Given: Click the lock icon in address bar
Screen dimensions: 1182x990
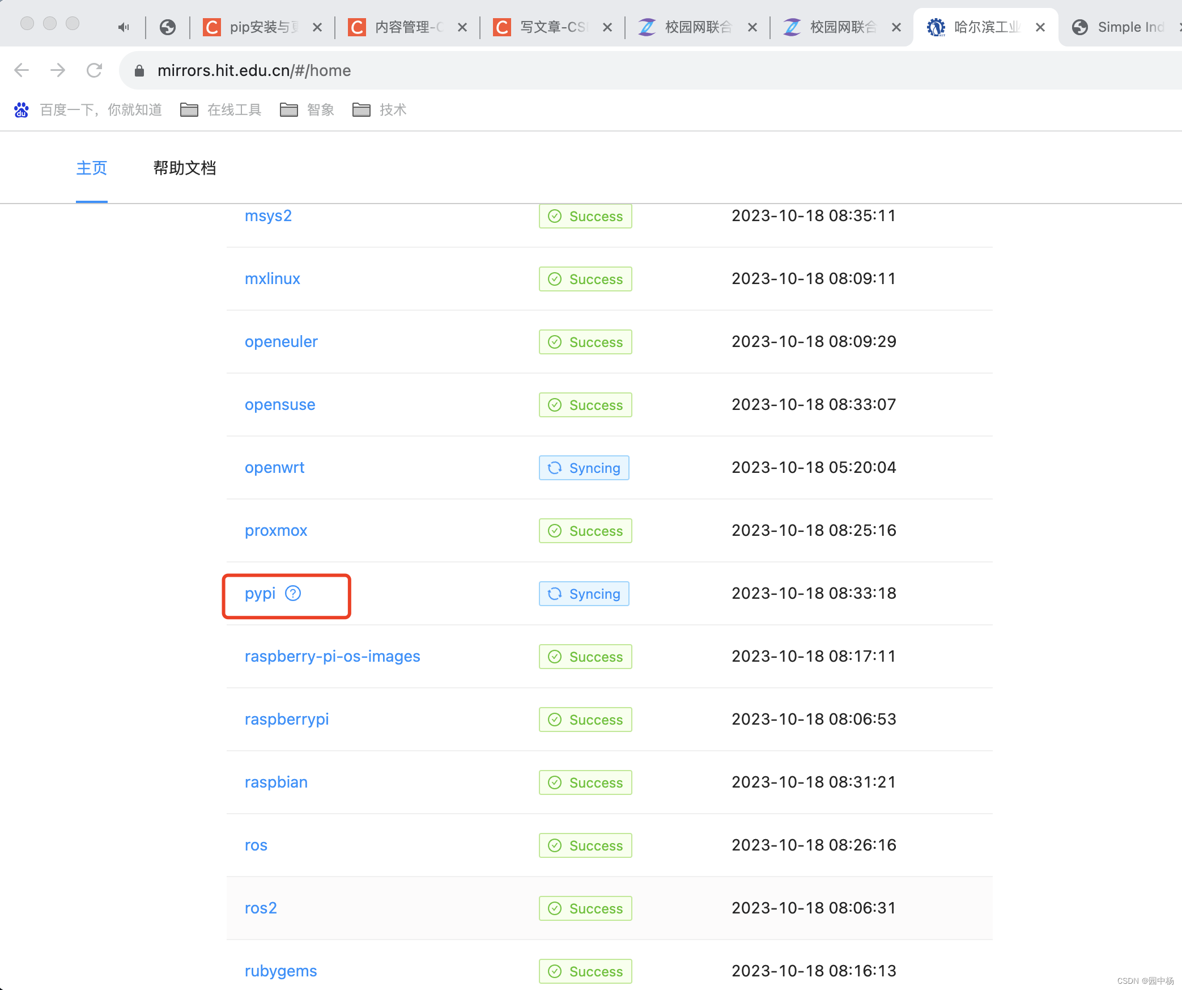Looking at the screenshot, I should point(139,71).
